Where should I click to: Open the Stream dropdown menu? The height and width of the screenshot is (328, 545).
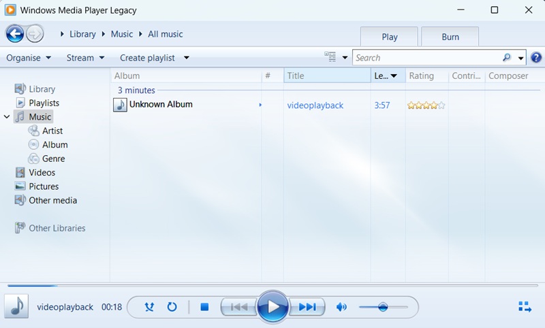(86, 58)
